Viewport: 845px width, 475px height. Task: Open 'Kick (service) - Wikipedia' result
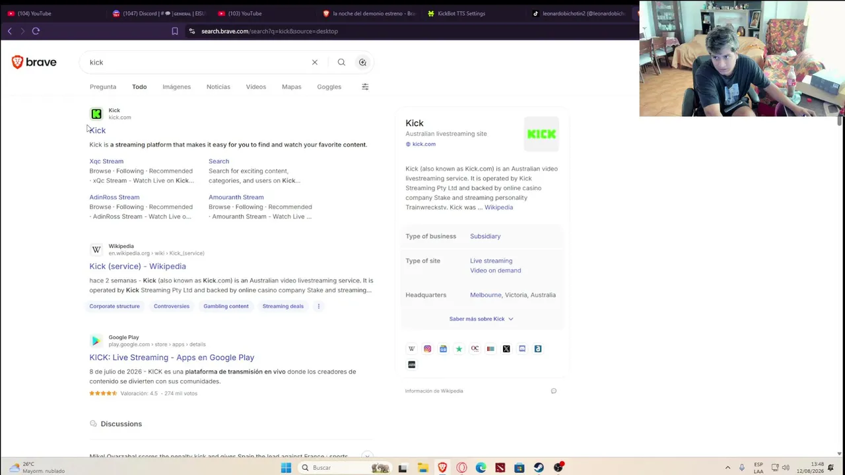137,267
